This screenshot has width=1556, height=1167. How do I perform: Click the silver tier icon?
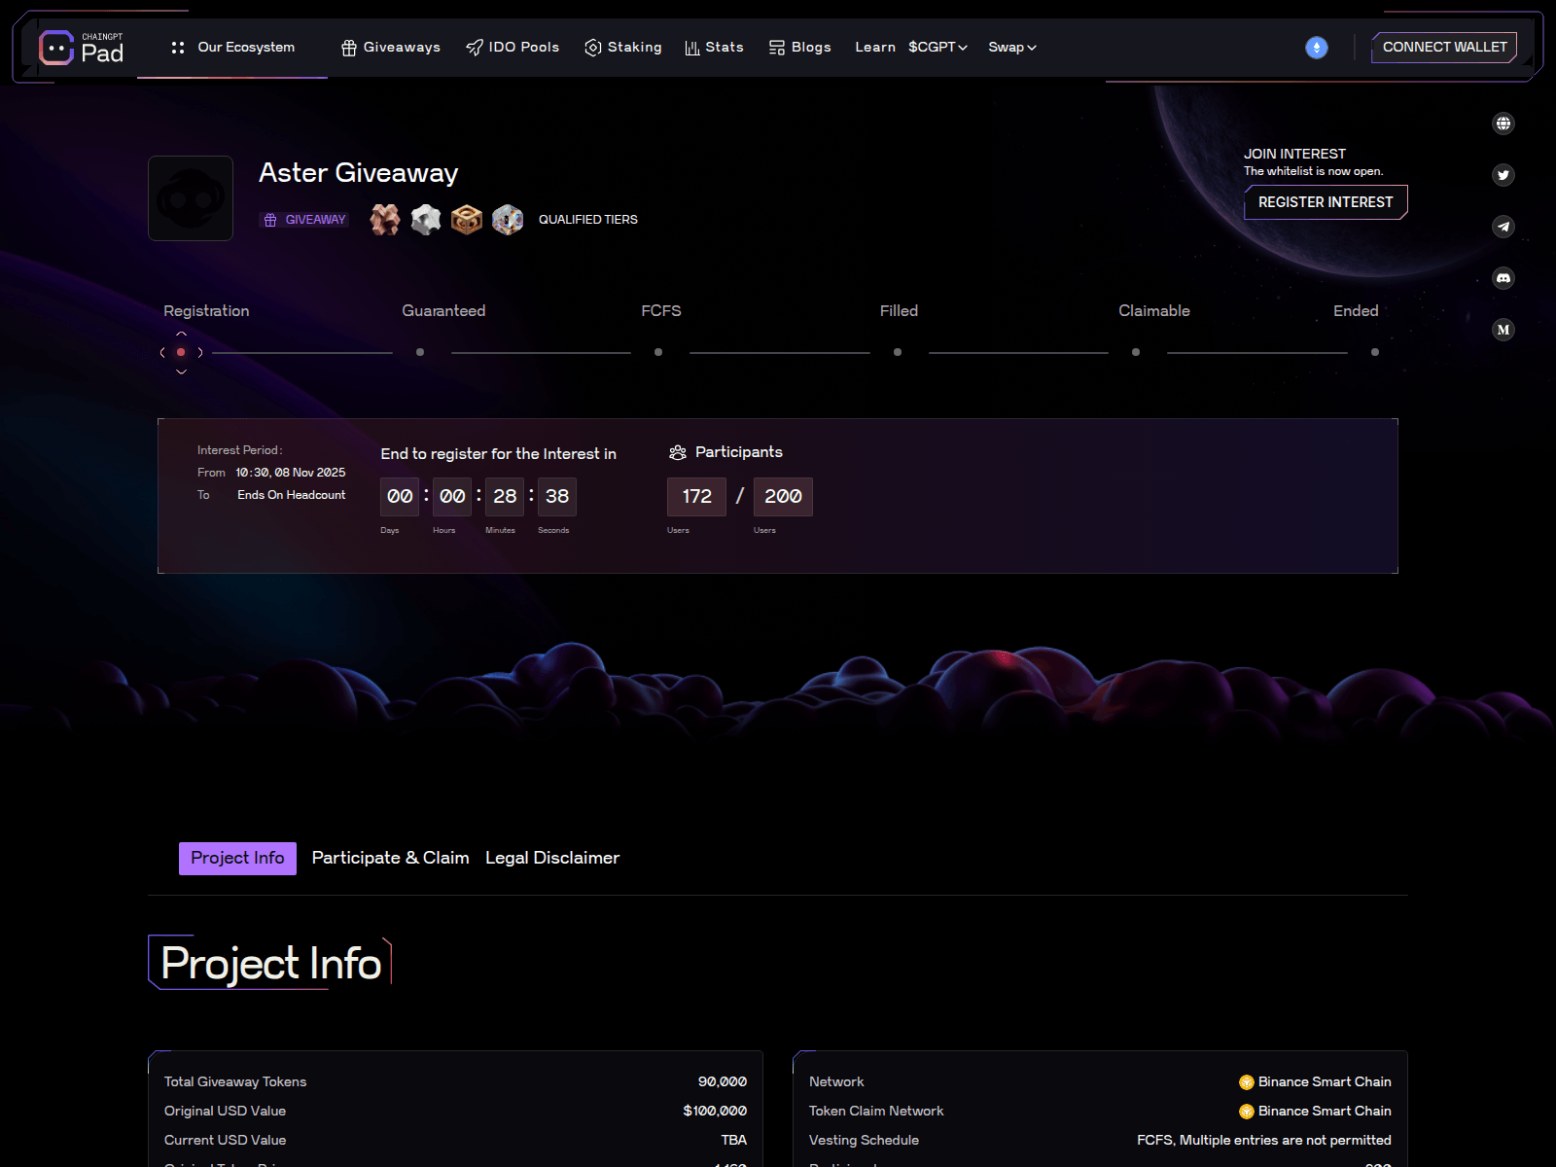click(x=426, y=220)
